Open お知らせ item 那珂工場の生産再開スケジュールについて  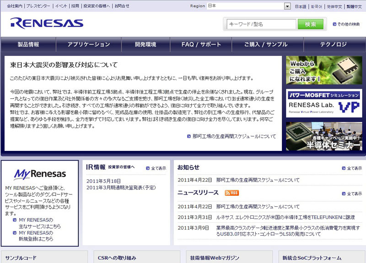[258, 180]
